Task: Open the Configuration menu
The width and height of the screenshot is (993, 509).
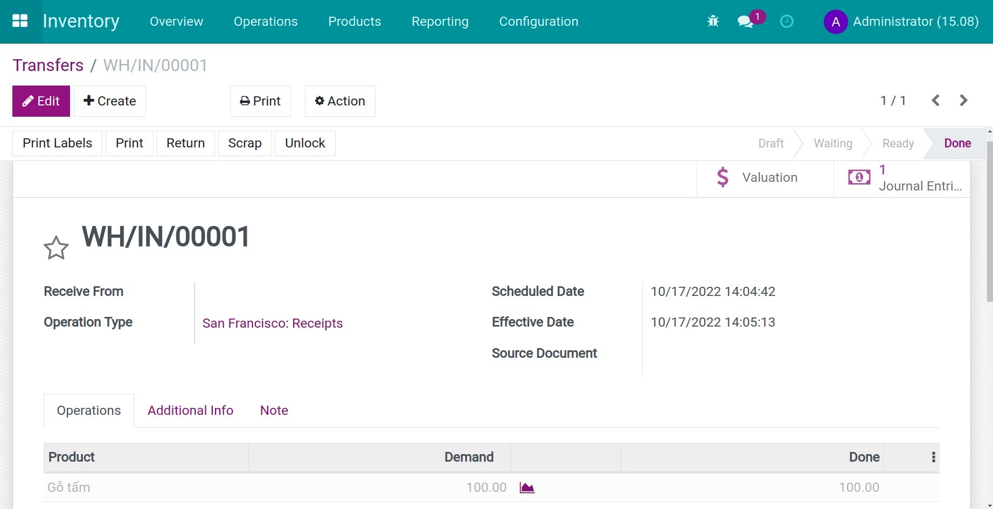Action: point(538,22)
